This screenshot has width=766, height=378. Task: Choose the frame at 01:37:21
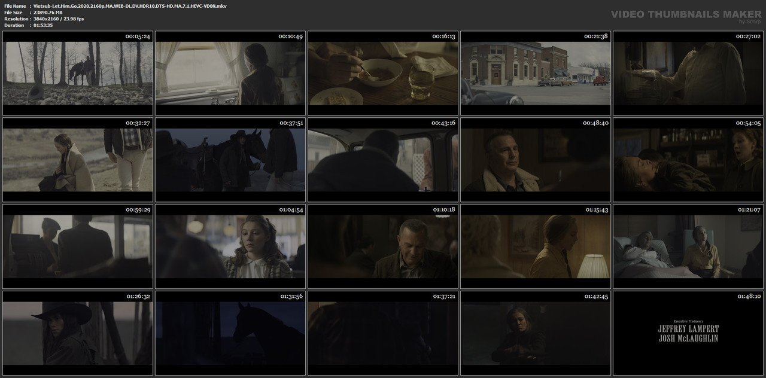pyautogui.click(x=383, y=333)
